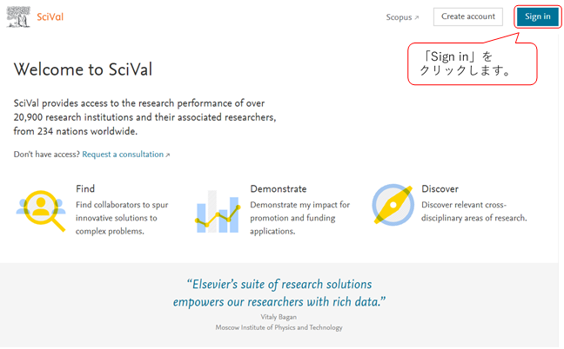
Task: Click the Create account button
Action: (467, 16)
